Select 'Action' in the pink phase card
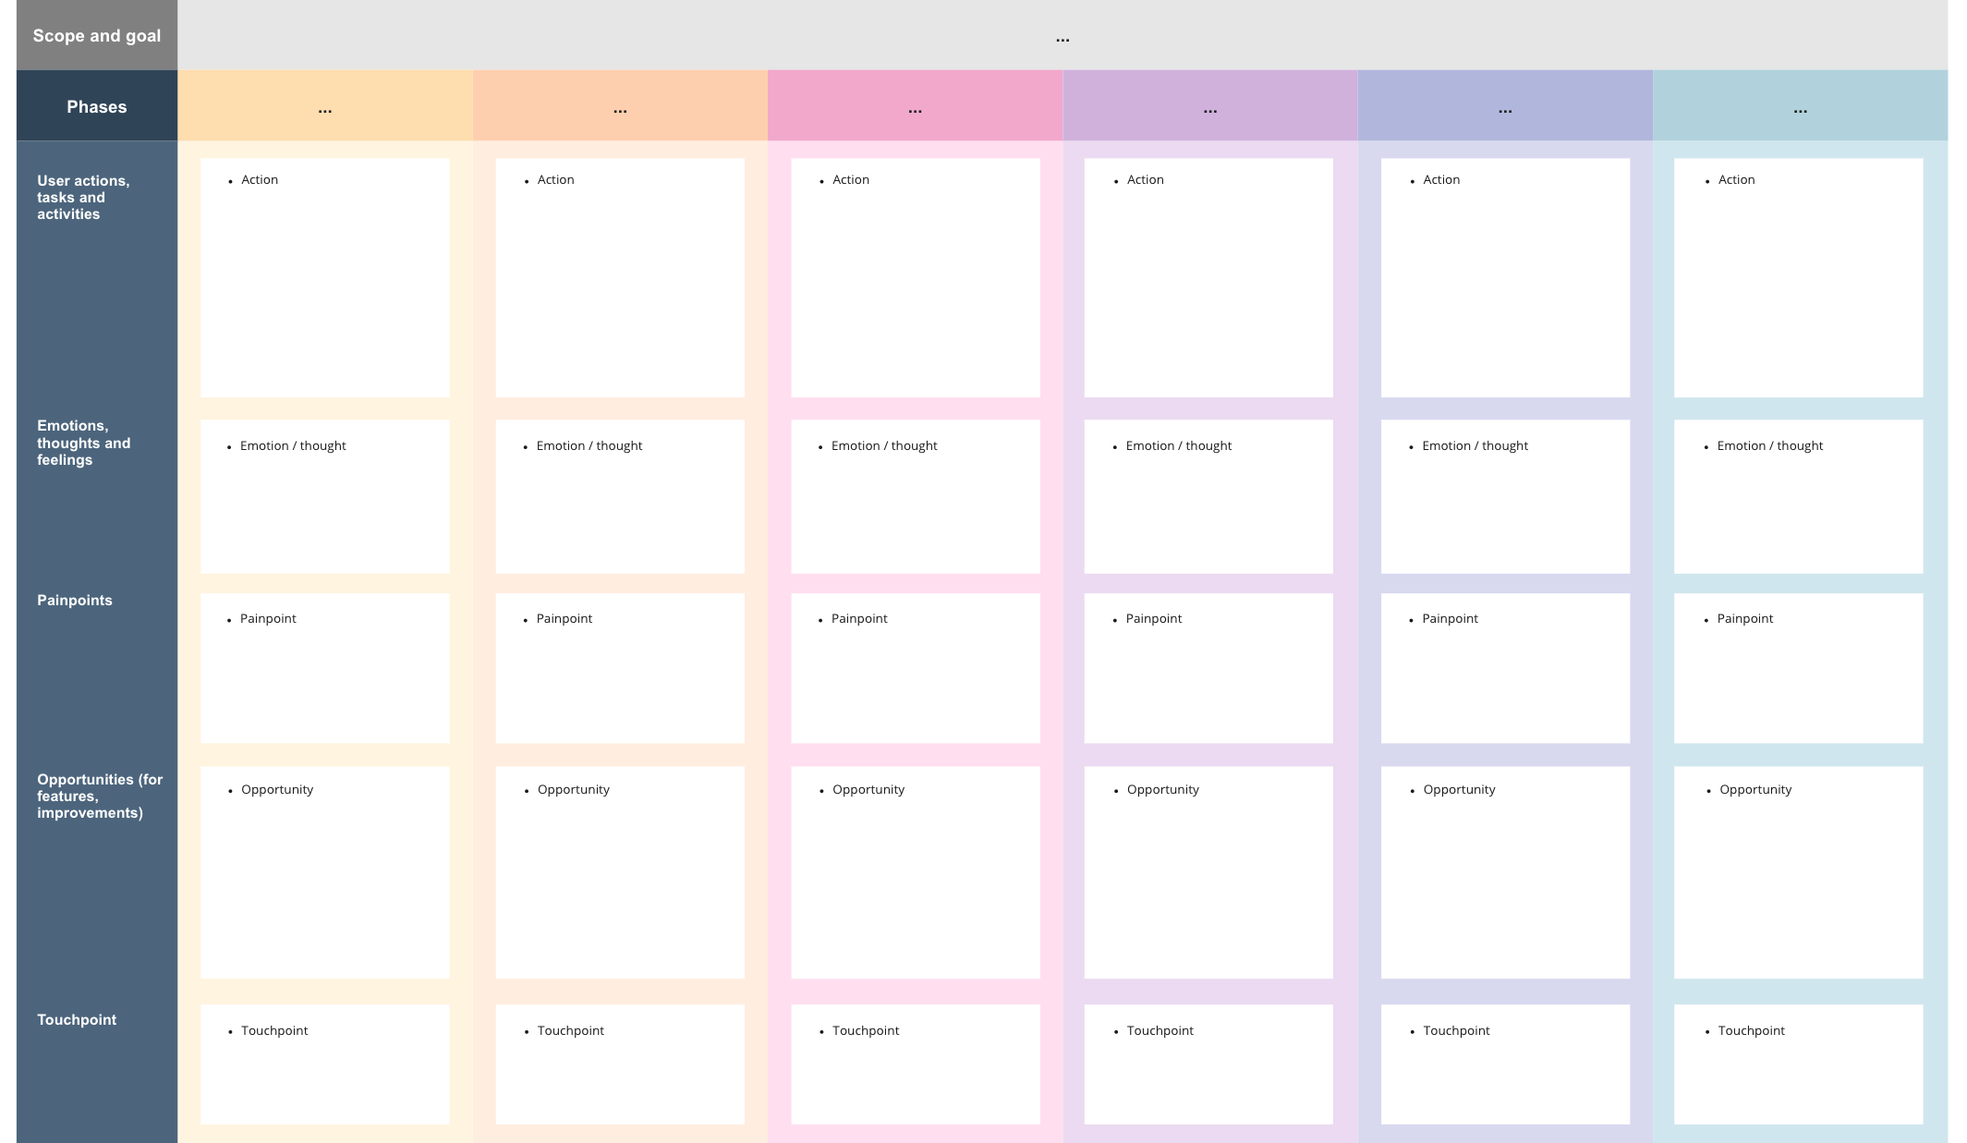1967x1143 pixels. coord(849,179)
